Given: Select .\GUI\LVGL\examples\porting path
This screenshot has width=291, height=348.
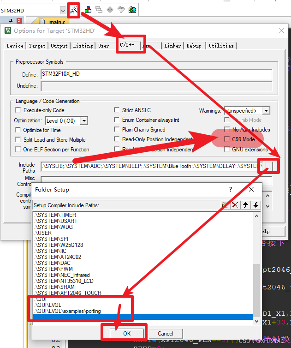Looking at the screenshot, I should click(143, 311).
